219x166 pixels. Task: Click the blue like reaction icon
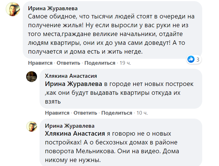[x=191, y=59]
